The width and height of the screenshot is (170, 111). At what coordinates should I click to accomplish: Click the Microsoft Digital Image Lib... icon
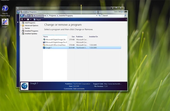pos(44,39)
